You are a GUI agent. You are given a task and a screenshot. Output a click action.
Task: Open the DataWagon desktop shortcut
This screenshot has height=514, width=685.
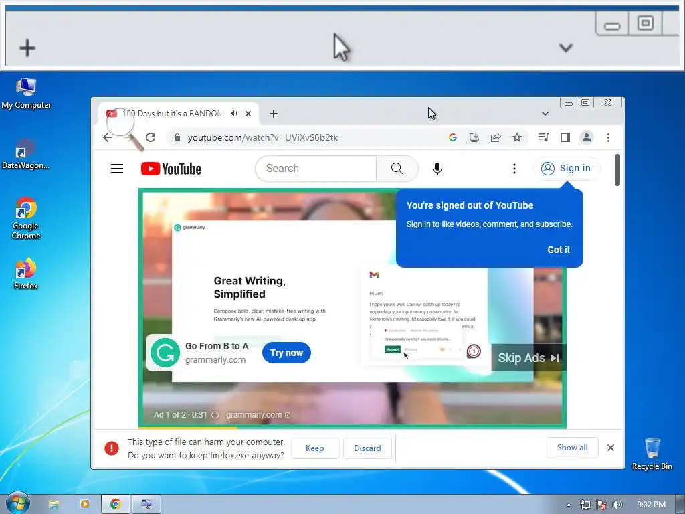tap(26, 155)
